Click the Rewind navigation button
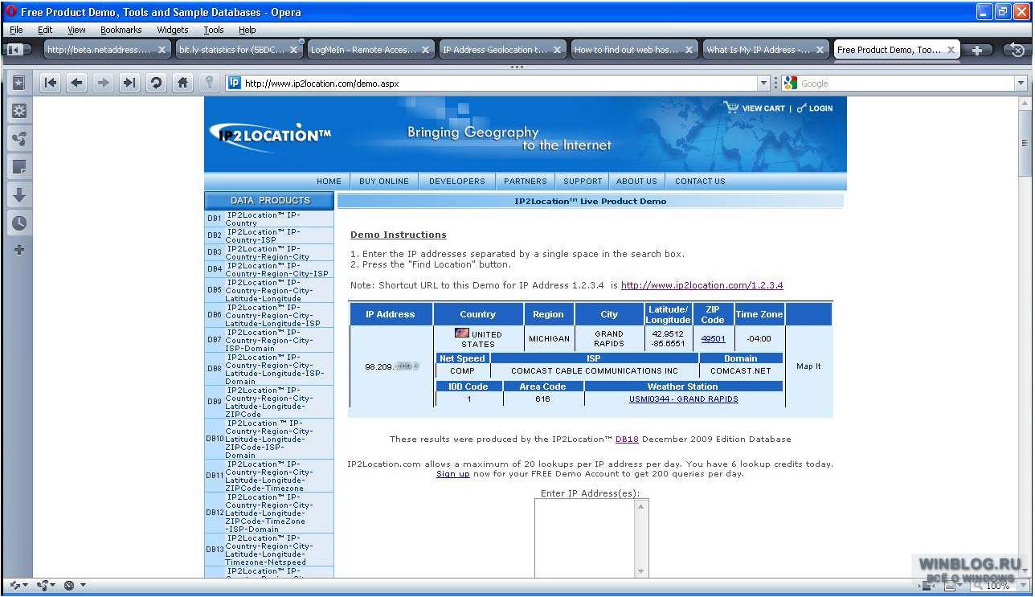The width and height of the screenshot is (1035, 597). coord(51,83)
